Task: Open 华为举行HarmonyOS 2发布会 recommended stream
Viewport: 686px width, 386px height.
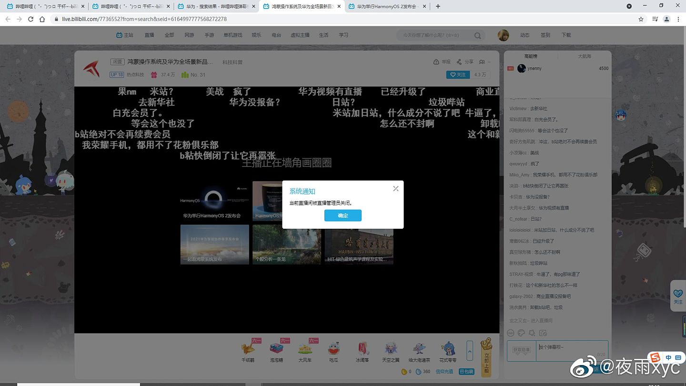Action: click(x=214, y=201)
